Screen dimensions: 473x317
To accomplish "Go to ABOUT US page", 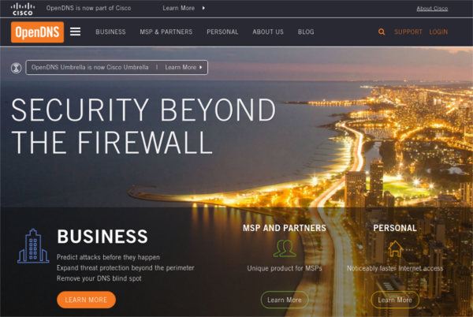I will pyautogui.click(x=268, y=32).
